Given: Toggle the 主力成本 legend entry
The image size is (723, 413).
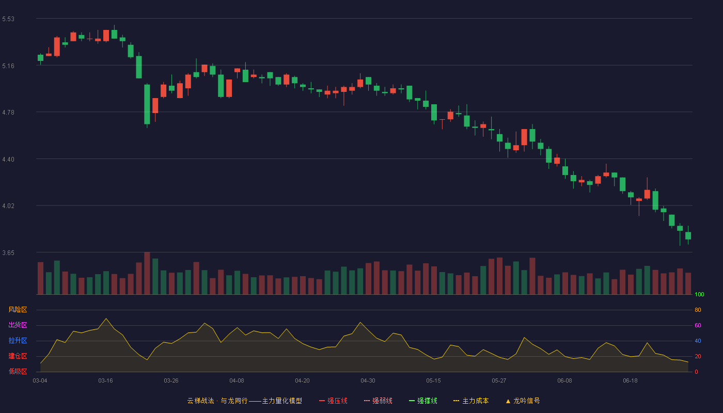Looking at the screenshot, I should (471, 401).
